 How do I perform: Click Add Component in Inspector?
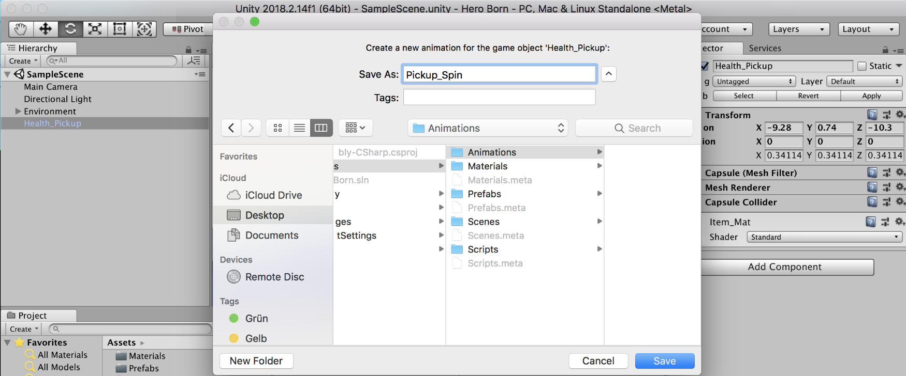[x=785, y=267]
